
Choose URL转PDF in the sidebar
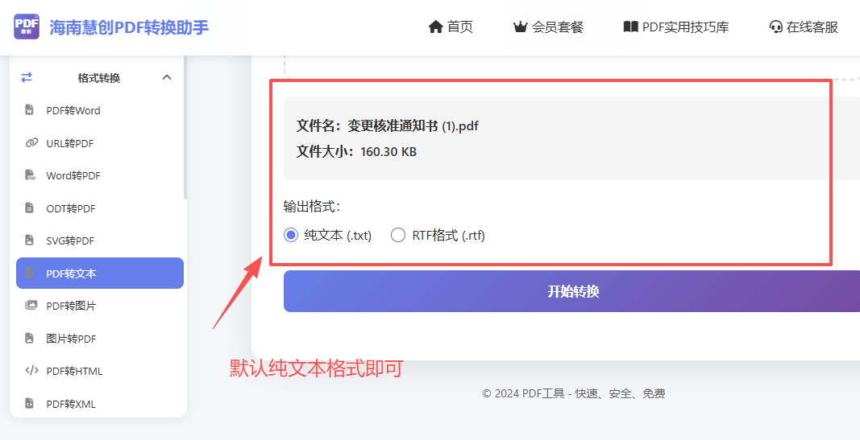point(100,143)
